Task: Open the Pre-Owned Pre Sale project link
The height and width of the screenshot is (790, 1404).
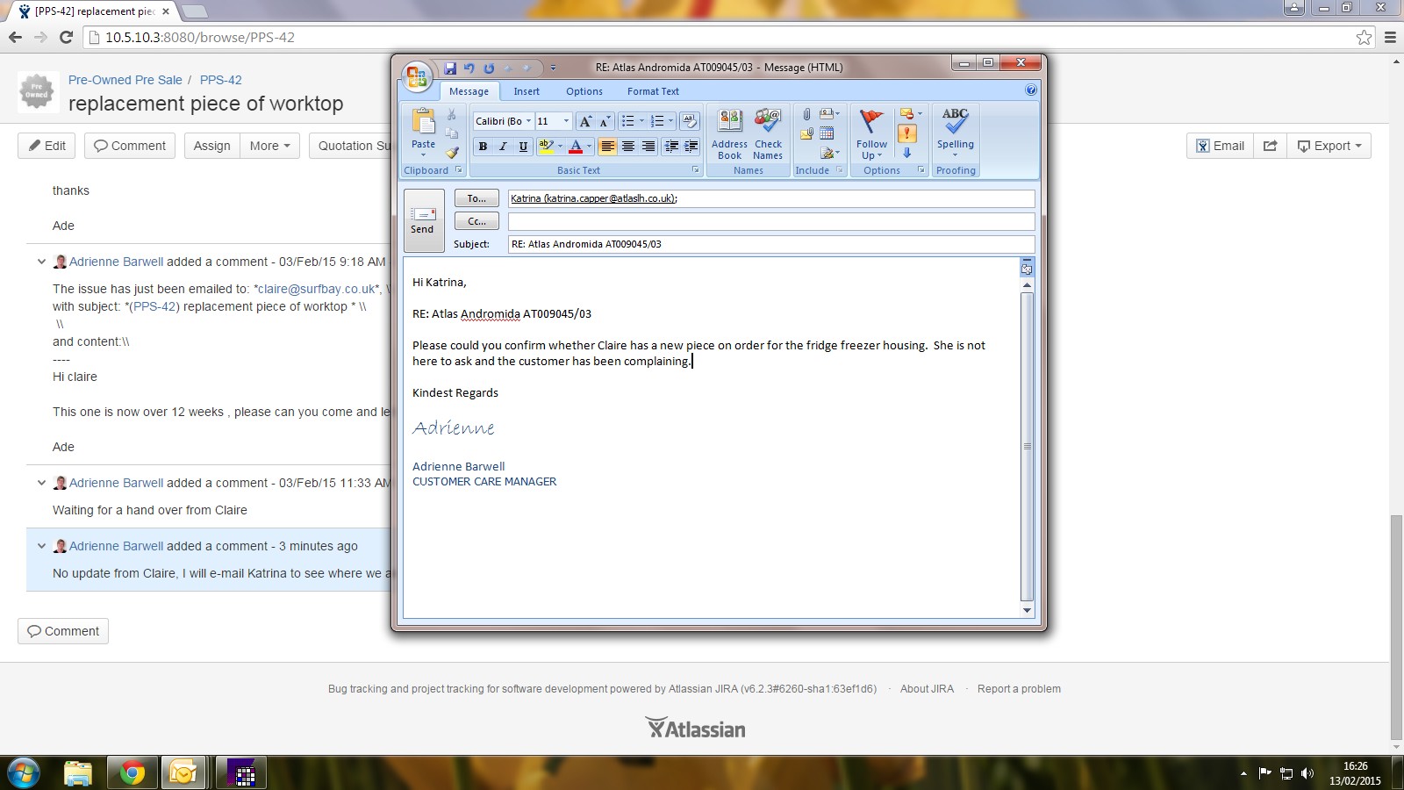Action: click(x=125, y=80)
